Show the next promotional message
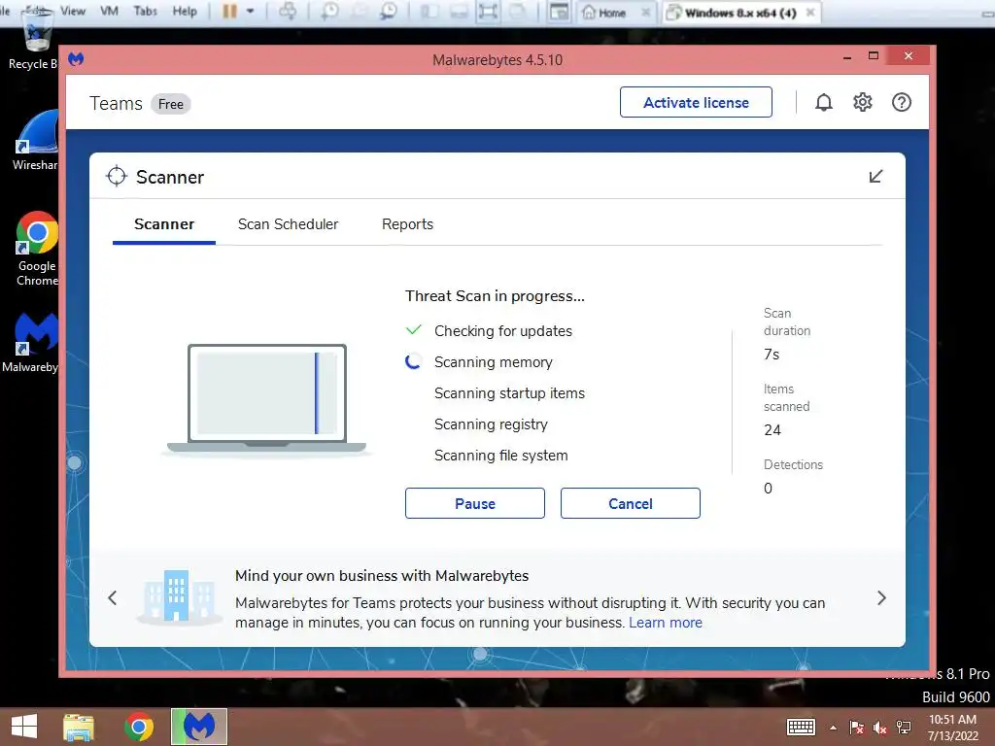Screen dimensions: 995x746 click(881, 597)
